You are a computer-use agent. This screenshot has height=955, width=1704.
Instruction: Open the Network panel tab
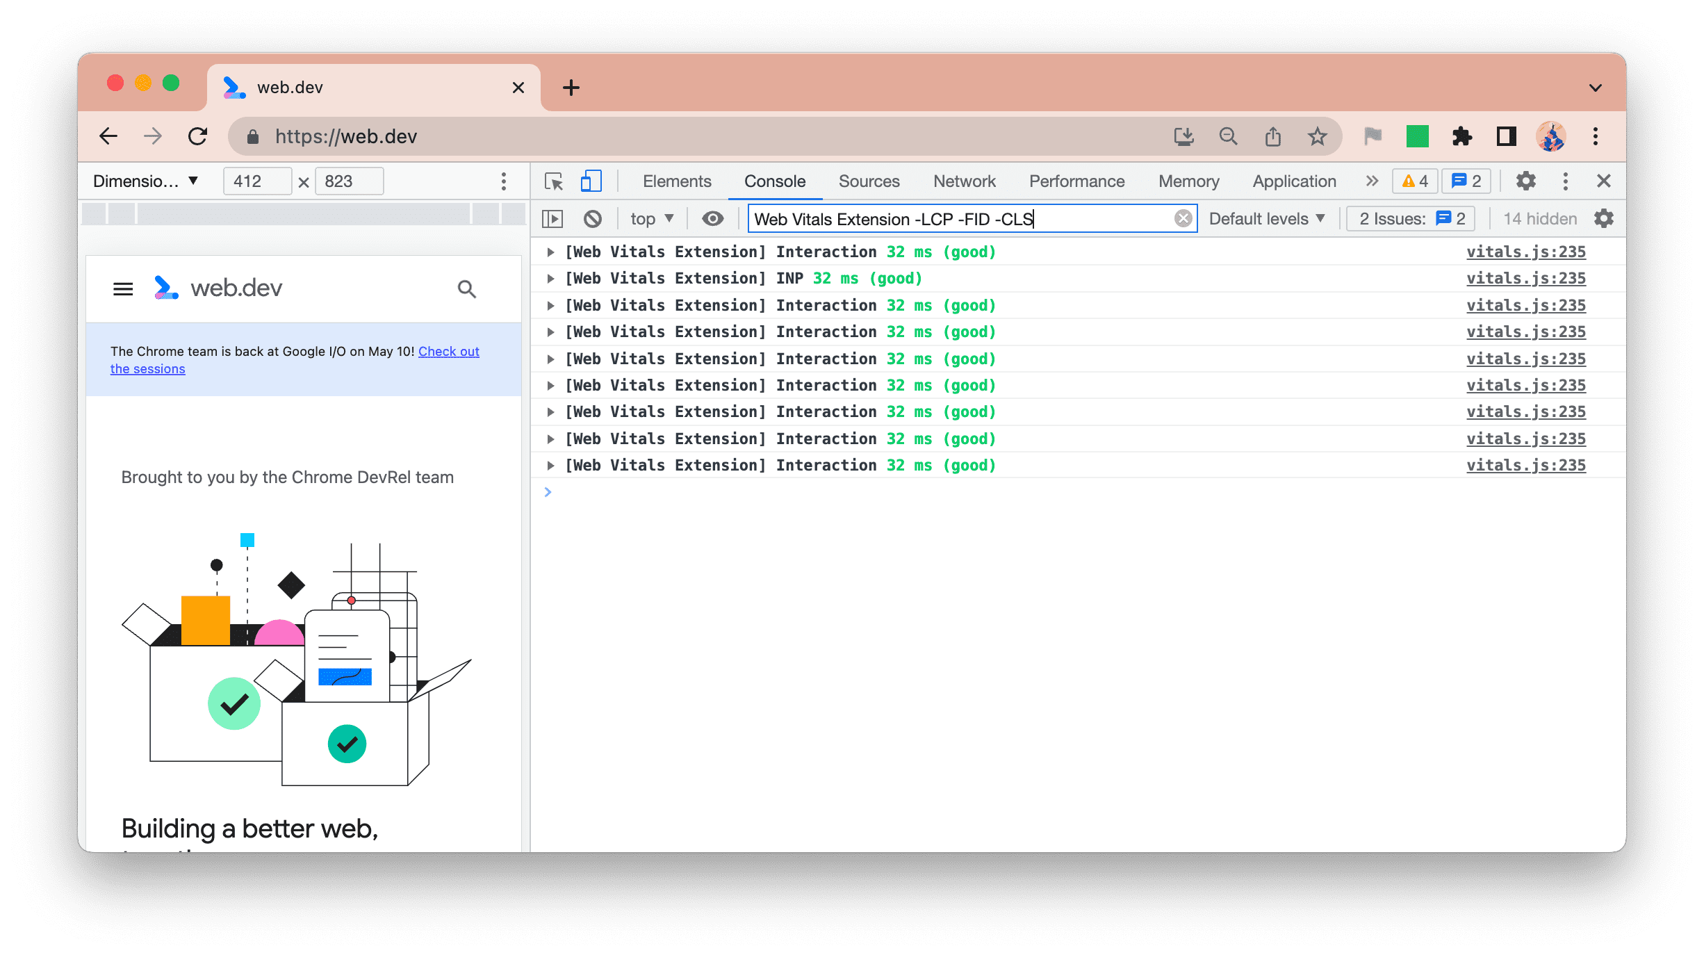(x=963, y=180)
